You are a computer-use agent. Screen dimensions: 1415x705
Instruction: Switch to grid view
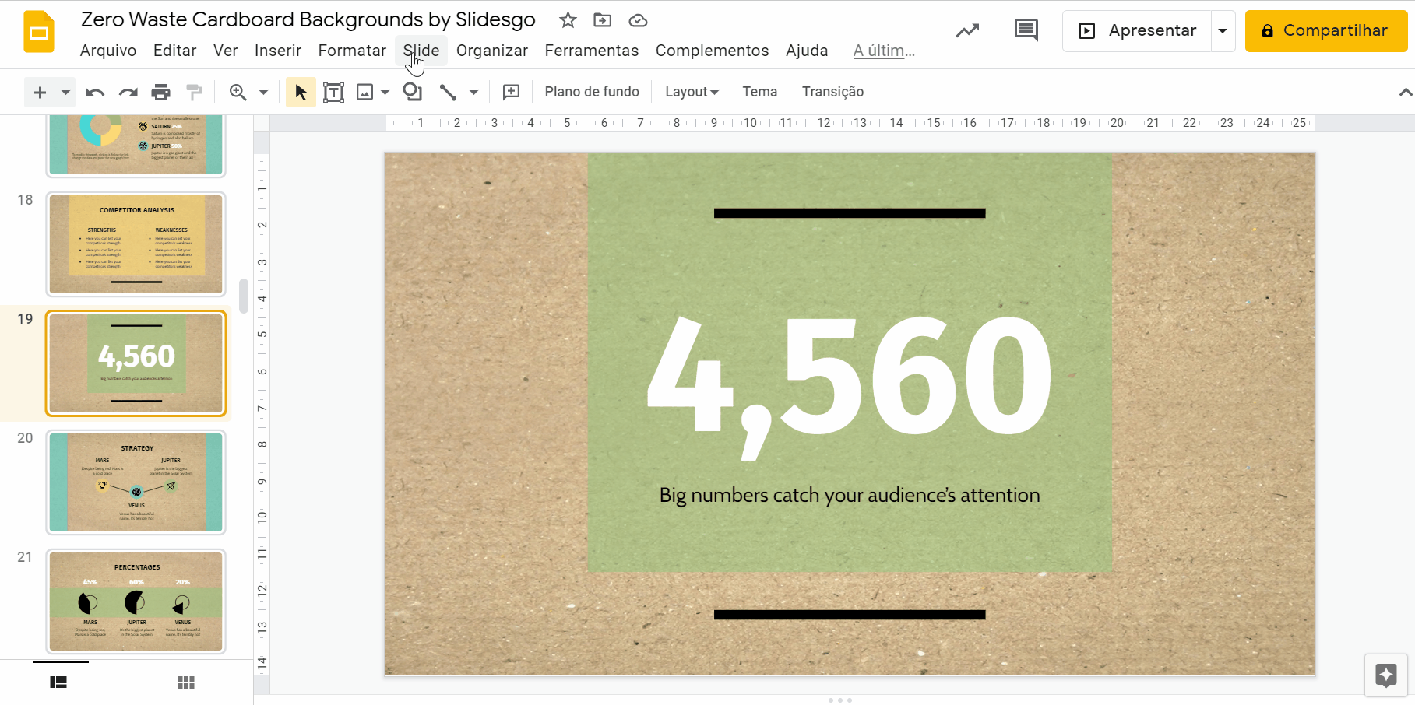pos(186,682)
